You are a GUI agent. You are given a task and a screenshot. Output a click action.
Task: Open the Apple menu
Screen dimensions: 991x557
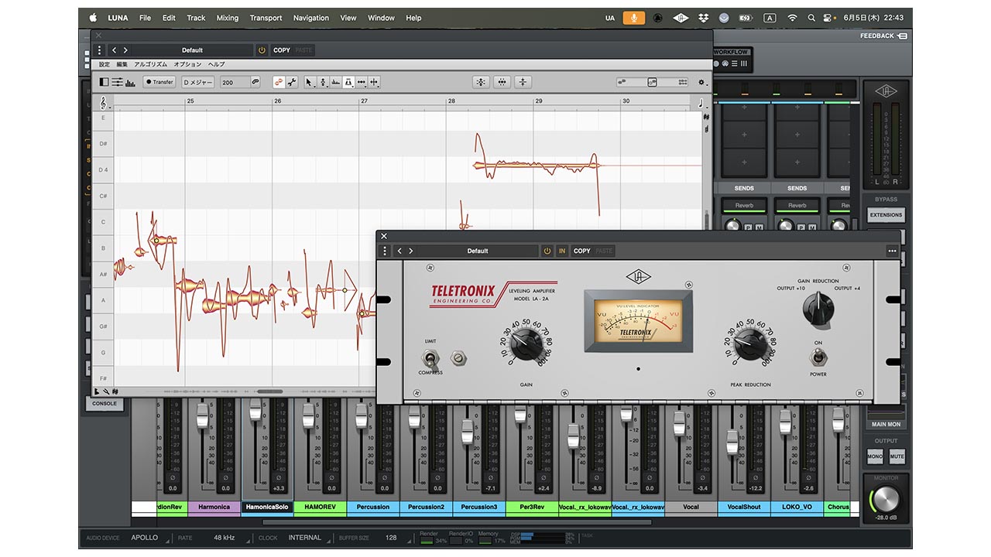click(x=94, y=18)
